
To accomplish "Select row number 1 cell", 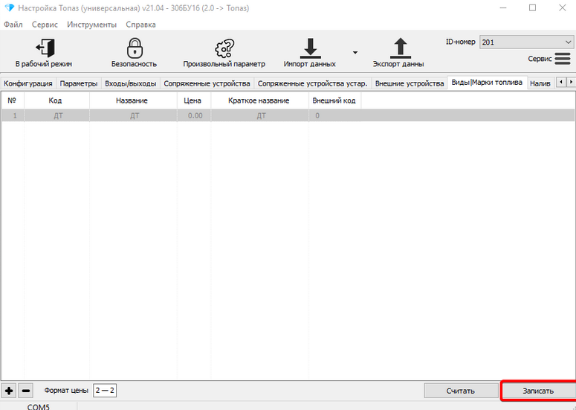I will coord(13,115).
